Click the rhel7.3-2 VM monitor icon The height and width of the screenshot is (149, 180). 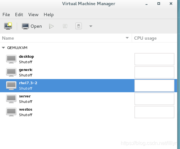click(11, 86)
